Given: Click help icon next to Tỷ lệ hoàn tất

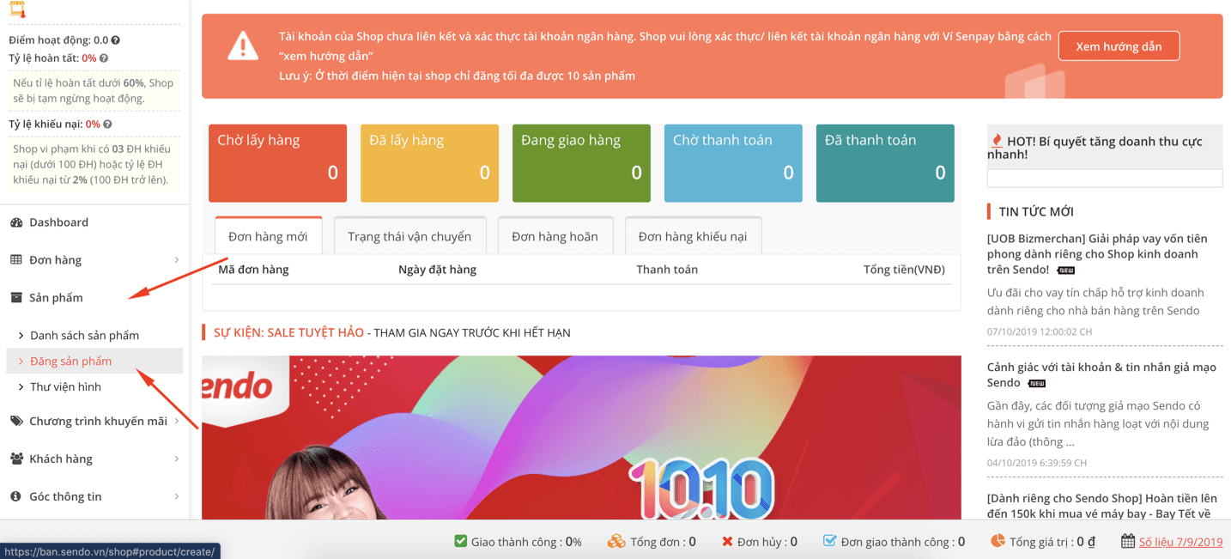Looking at the screenshot, I should point(104,58).
